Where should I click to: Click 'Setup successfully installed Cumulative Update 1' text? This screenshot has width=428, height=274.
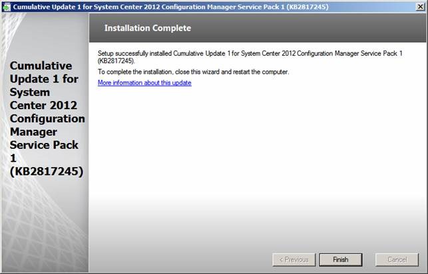(250, 57)
